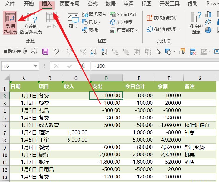The height and width of the screenshot is (182, 219).
Task: Insert a Table (表格) from ribbon
Action: pyautogui.click(x=51, y=20)
